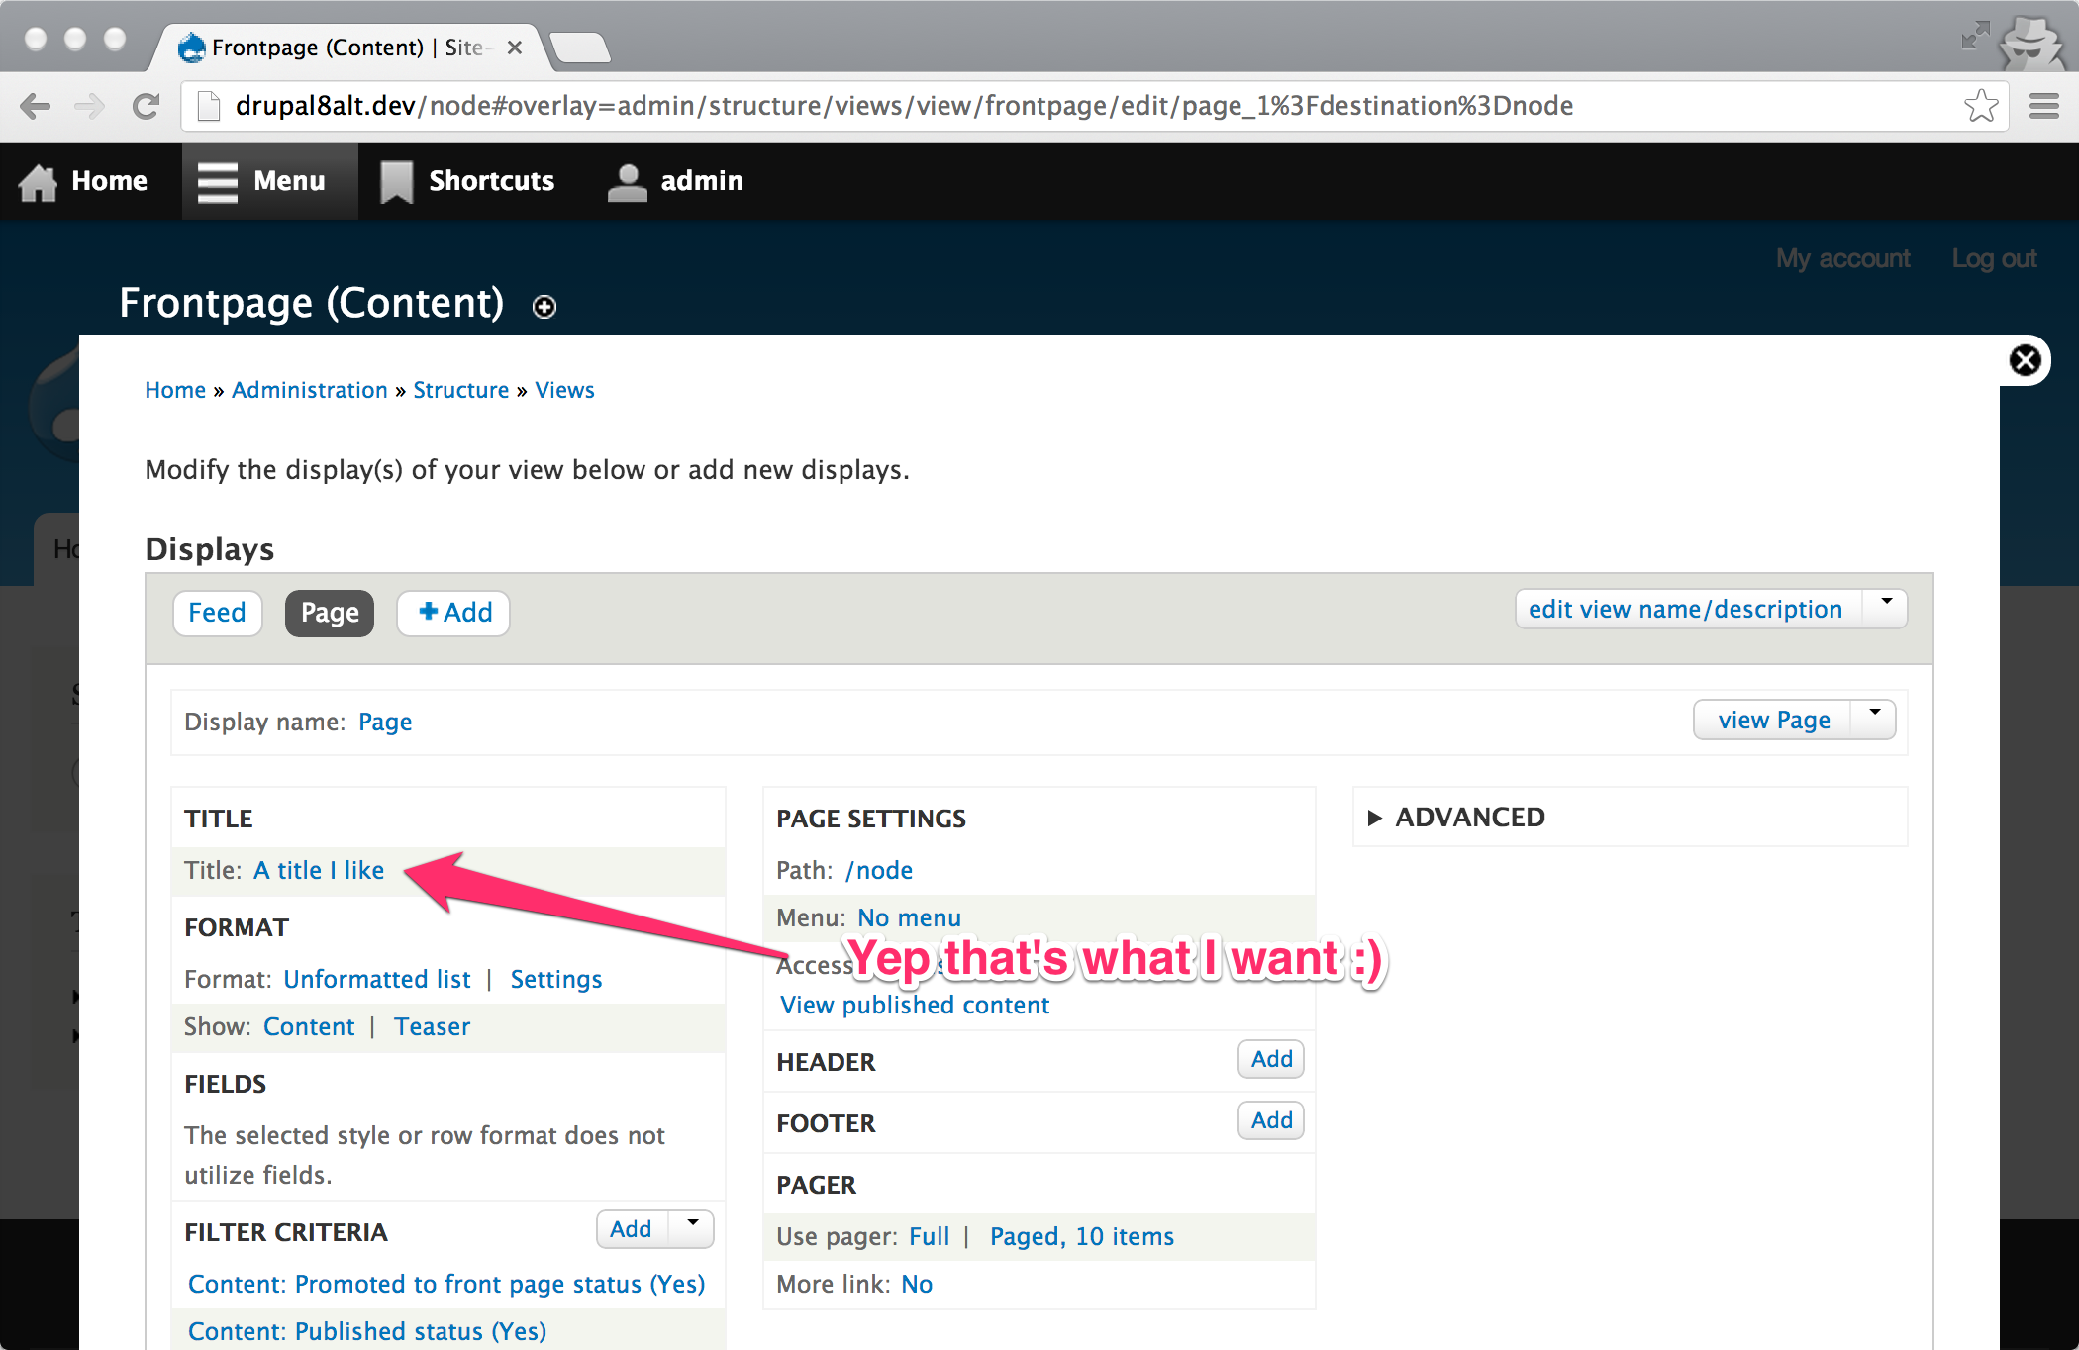Image resolution: width=2079 pixels, height=1350 pixels.
Task: Change the Unformatted list format
Action: pos(377,979)
